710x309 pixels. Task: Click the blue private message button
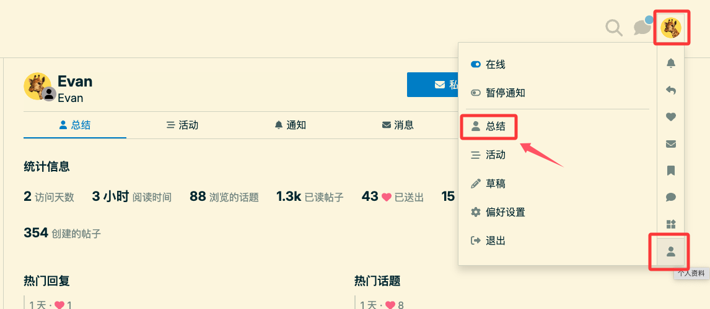click(x=432, y=85)
